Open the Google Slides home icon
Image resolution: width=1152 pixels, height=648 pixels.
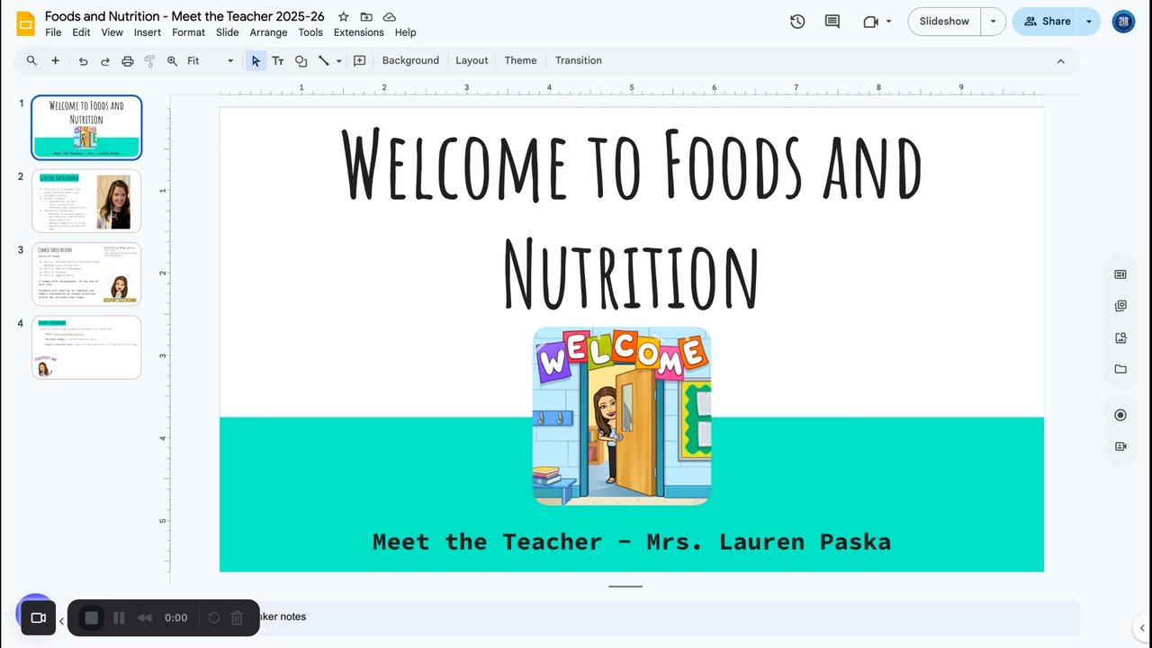click(x=25, y=22)
